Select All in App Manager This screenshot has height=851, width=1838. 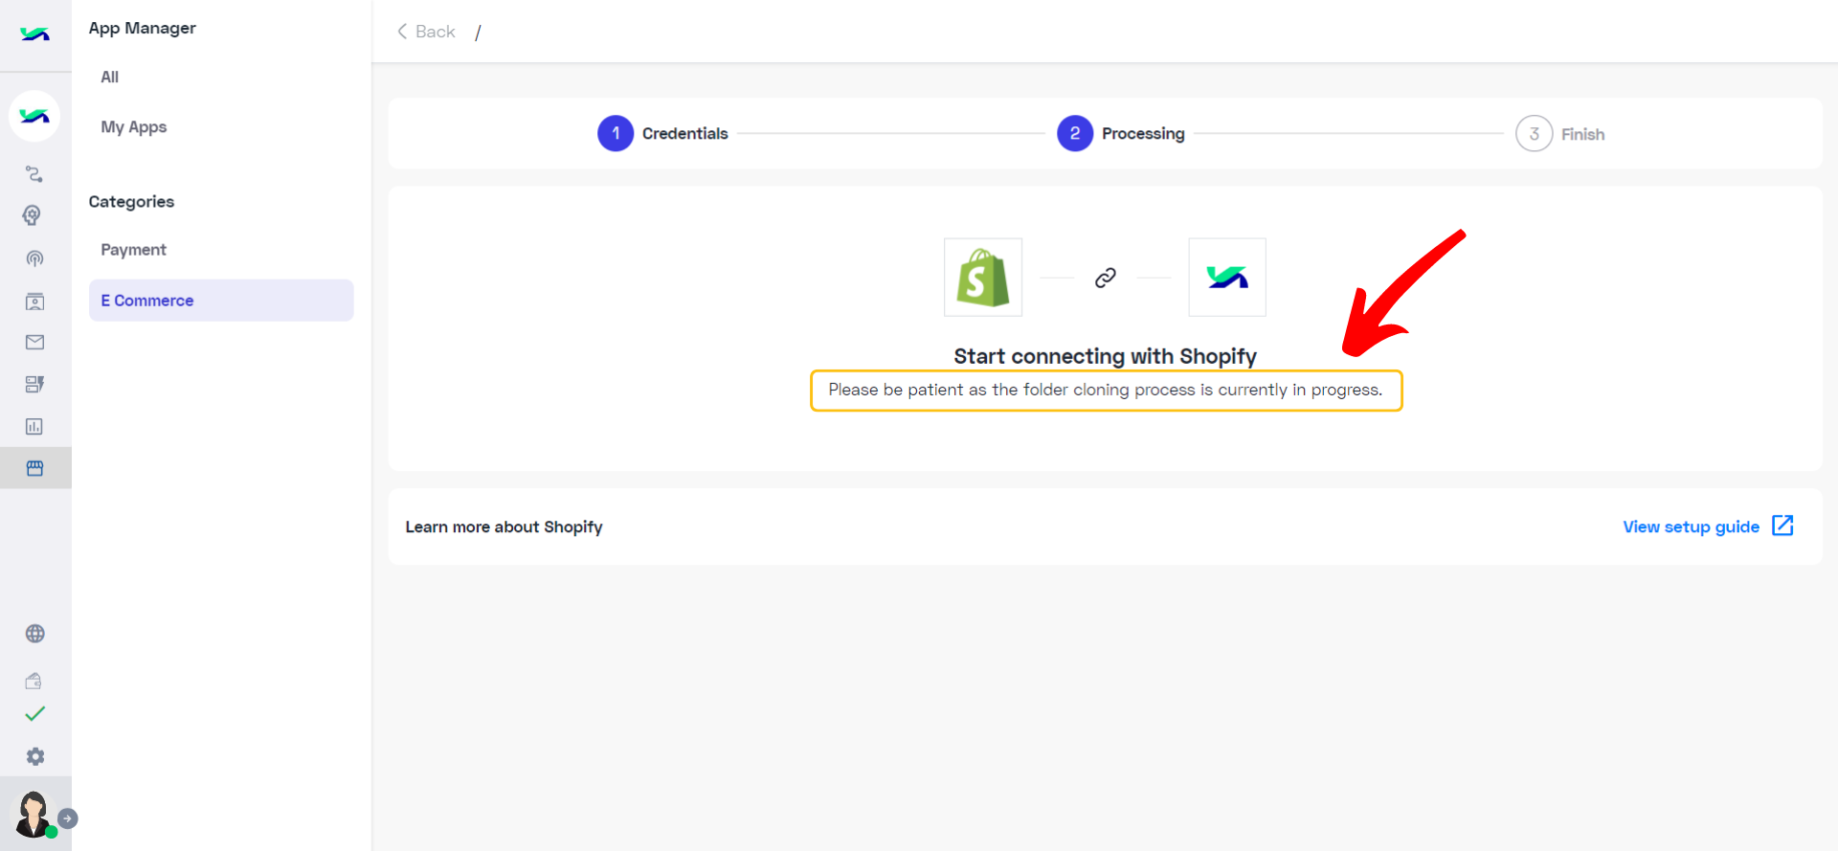110,77
